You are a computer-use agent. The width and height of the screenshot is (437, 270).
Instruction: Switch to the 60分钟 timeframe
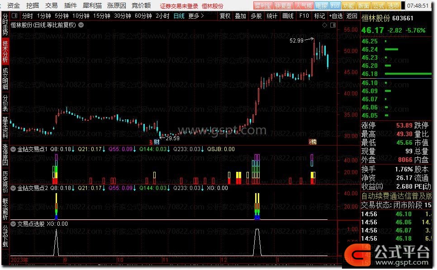pos(143,16)
